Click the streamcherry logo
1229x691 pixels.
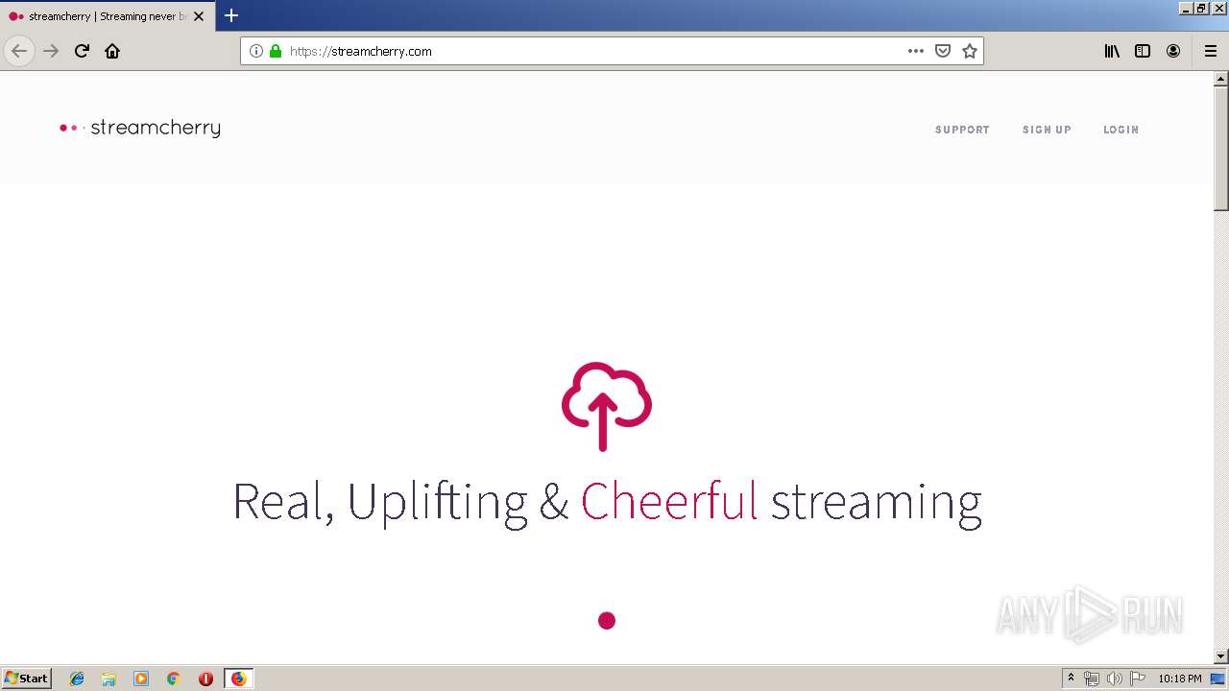click(140, 129)
